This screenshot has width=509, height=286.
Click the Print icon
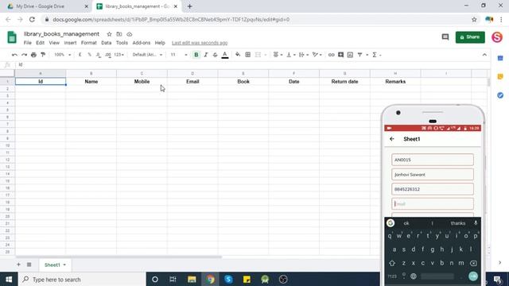(33, 55)
